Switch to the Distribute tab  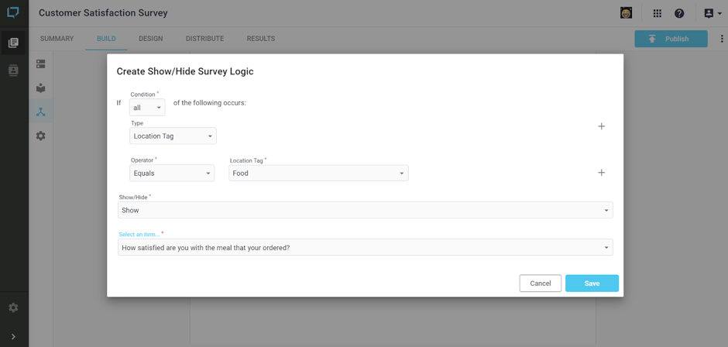[204, 39]
